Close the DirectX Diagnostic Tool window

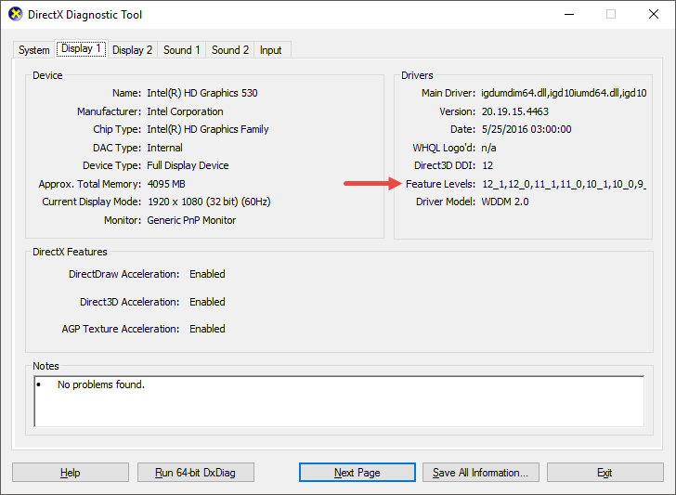pyautogui.click(x=654, y=14)
